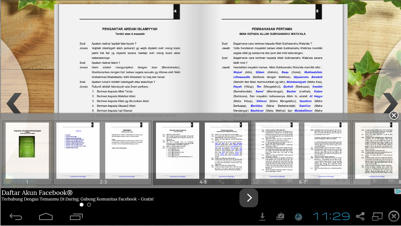Select the highlighted 4-5 spread thumbnail
401x226 pixels.
pos(202,151)
